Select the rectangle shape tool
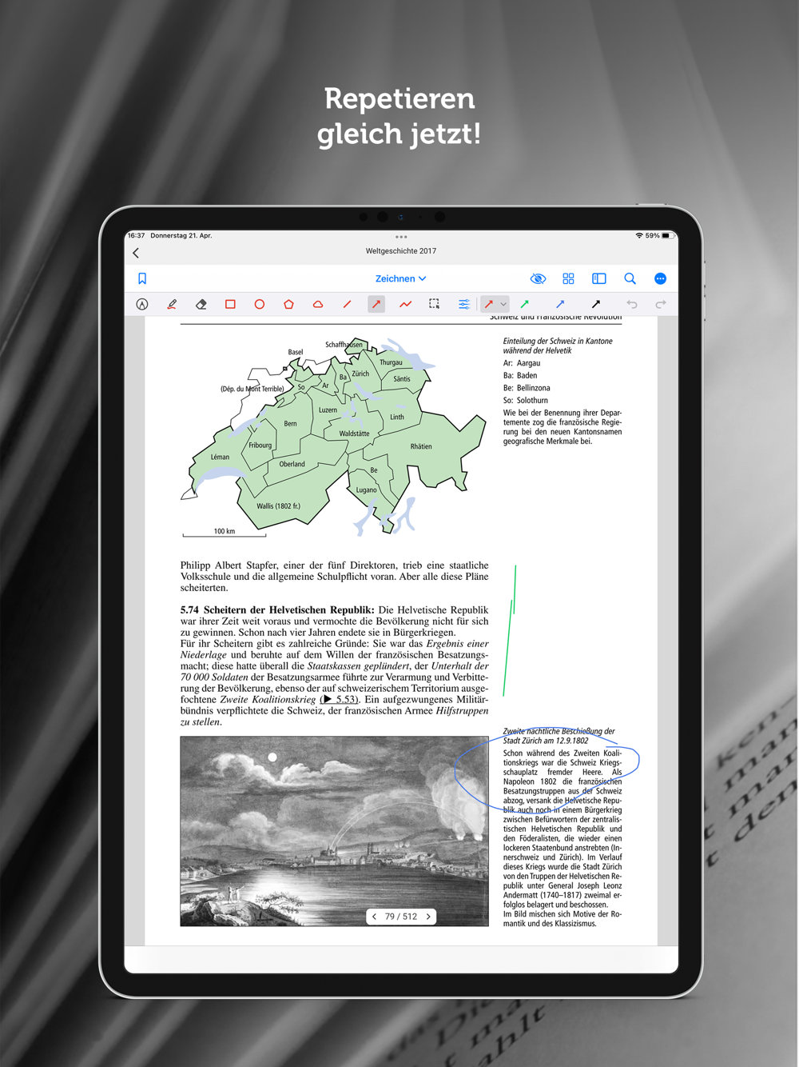Image resolution: width=799 pixels, height=1067 pixels. pos(230,304)
